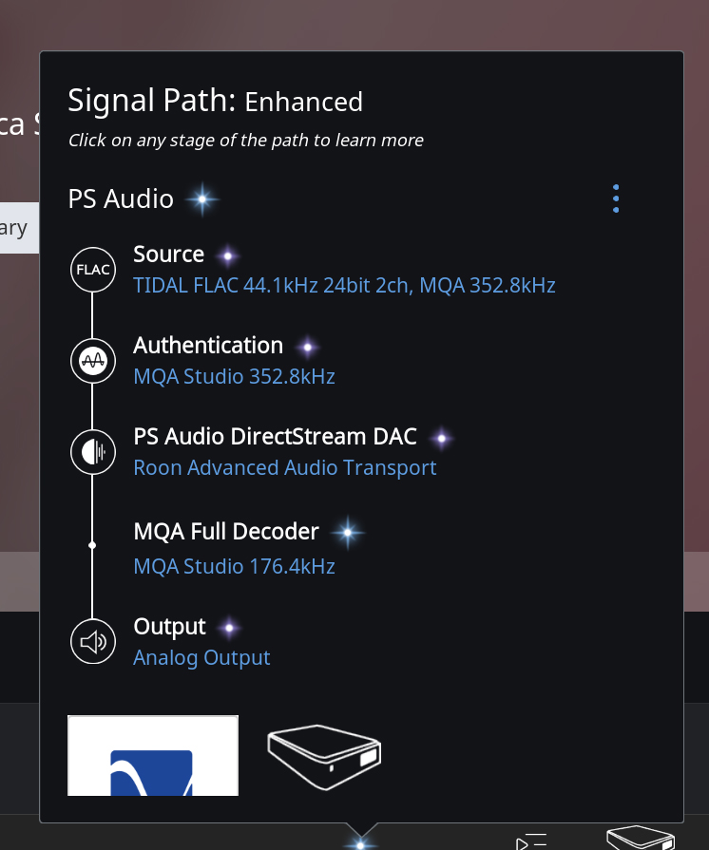Click the Output speaker icon

[x=92, y=642]
